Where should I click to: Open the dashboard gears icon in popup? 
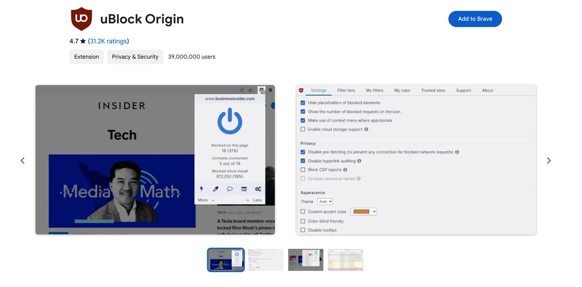coord(258,189)
